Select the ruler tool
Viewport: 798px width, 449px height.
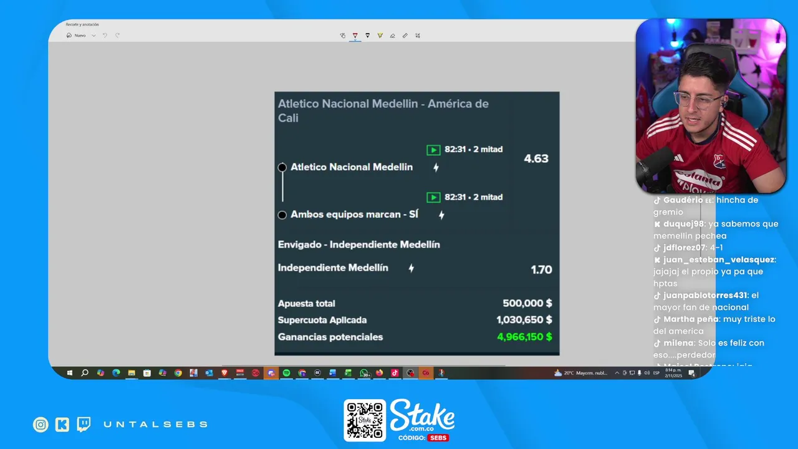coord(405,36)
